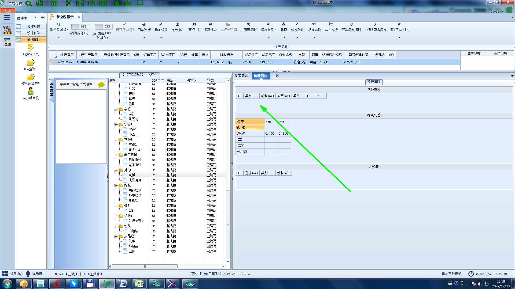Collapse the 外形 folder node
The height and width of the screenshot is (289, 515).
coord(115,170)
